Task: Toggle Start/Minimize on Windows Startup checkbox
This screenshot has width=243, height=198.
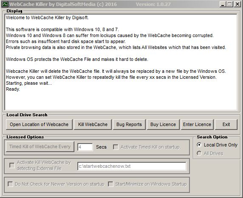Action: coord(110,184)
